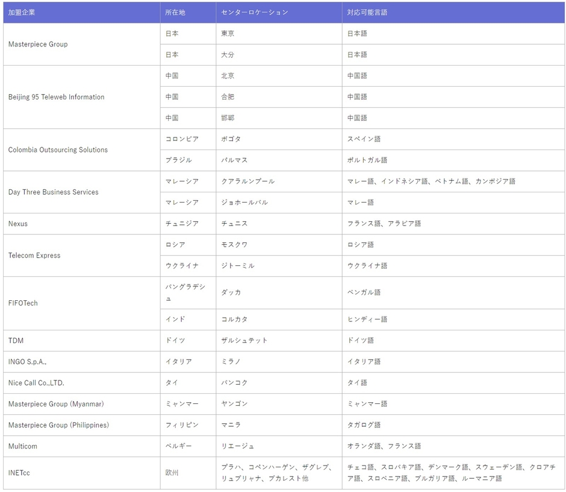Select the Telecom Express row

[x=34, y=255]
